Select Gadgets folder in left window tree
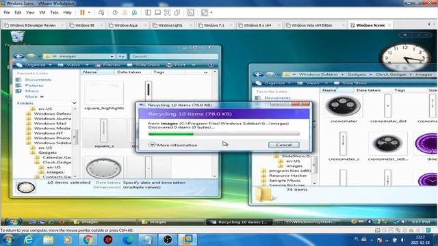The height and width of the screenshot is (246, 438). click(47, 152)
